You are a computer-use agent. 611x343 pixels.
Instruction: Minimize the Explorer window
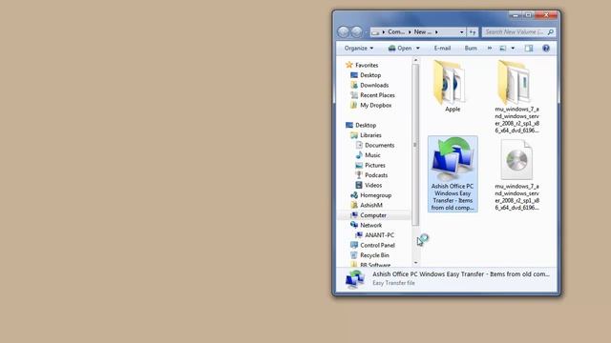[x=516, y=15]
